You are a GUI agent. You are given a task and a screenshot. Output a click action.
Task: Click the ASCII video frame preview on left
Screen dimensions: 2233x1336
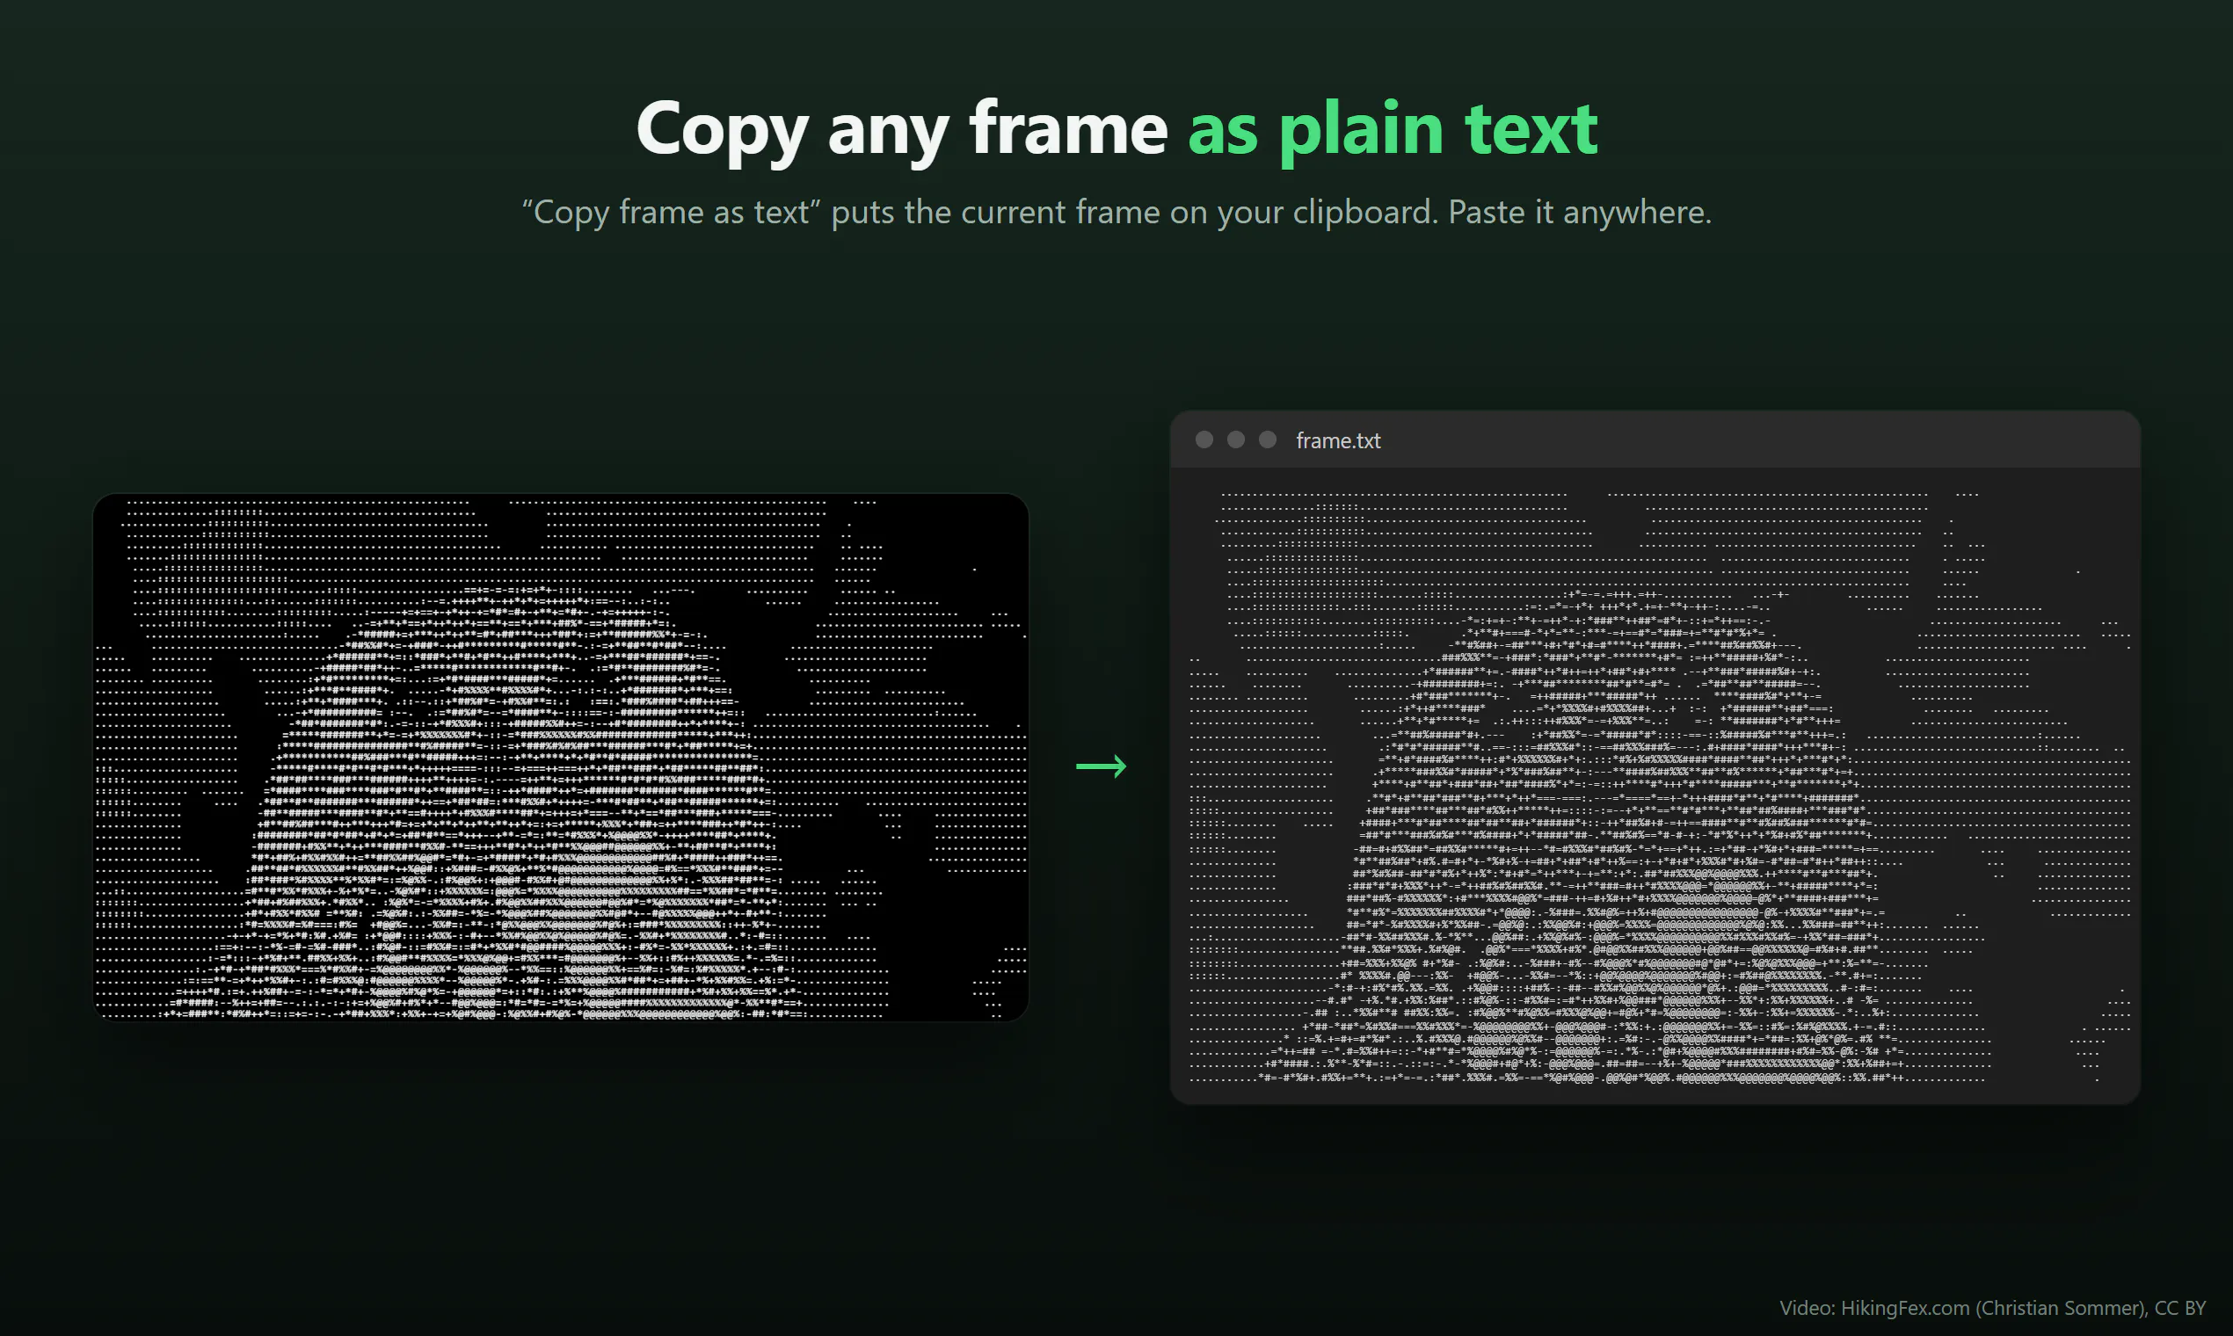click(x=560, y=757)
